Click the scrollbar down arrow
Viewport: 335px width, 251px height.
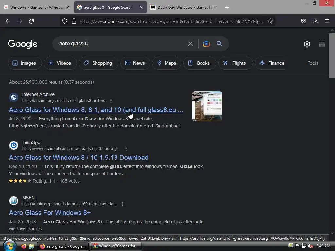332,233
